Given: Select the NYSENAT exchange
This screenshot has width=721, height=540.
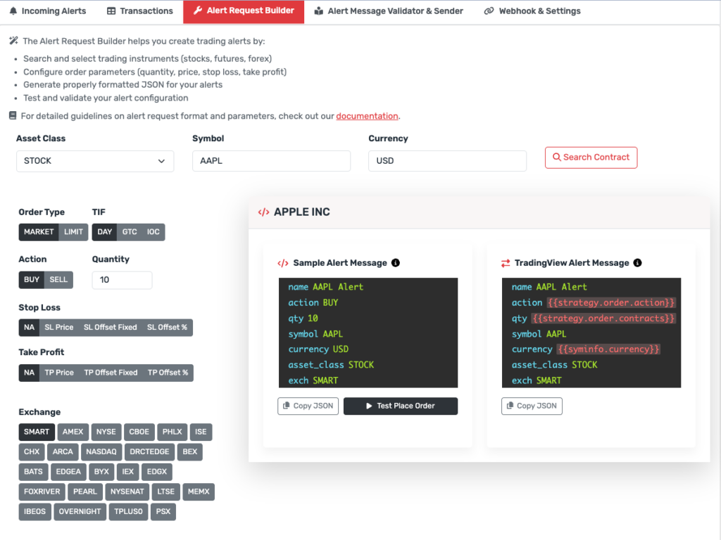Looking at the screenshot, I should [127, 491].
